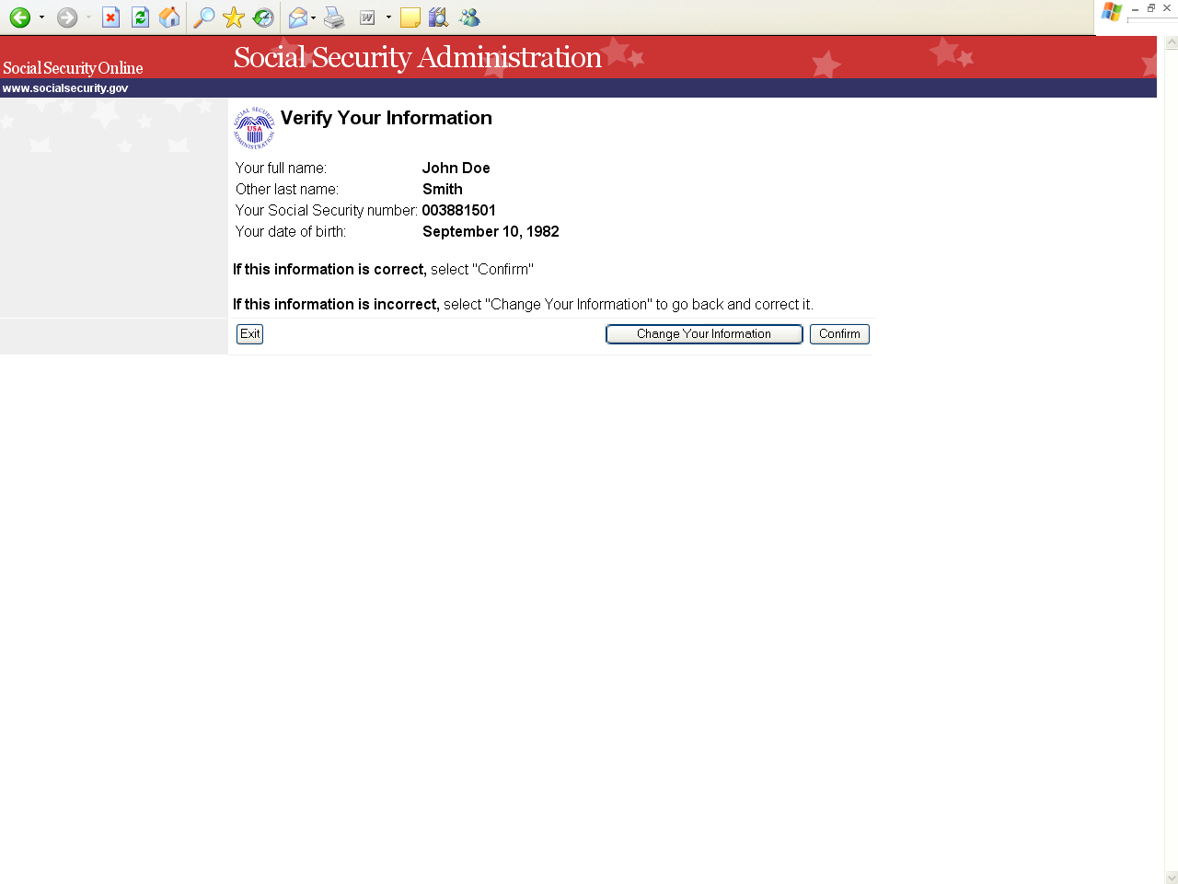Open Search with the magnifying glass icon
The width and height of the screenshot is (1178, 884).
pos(204,17)
